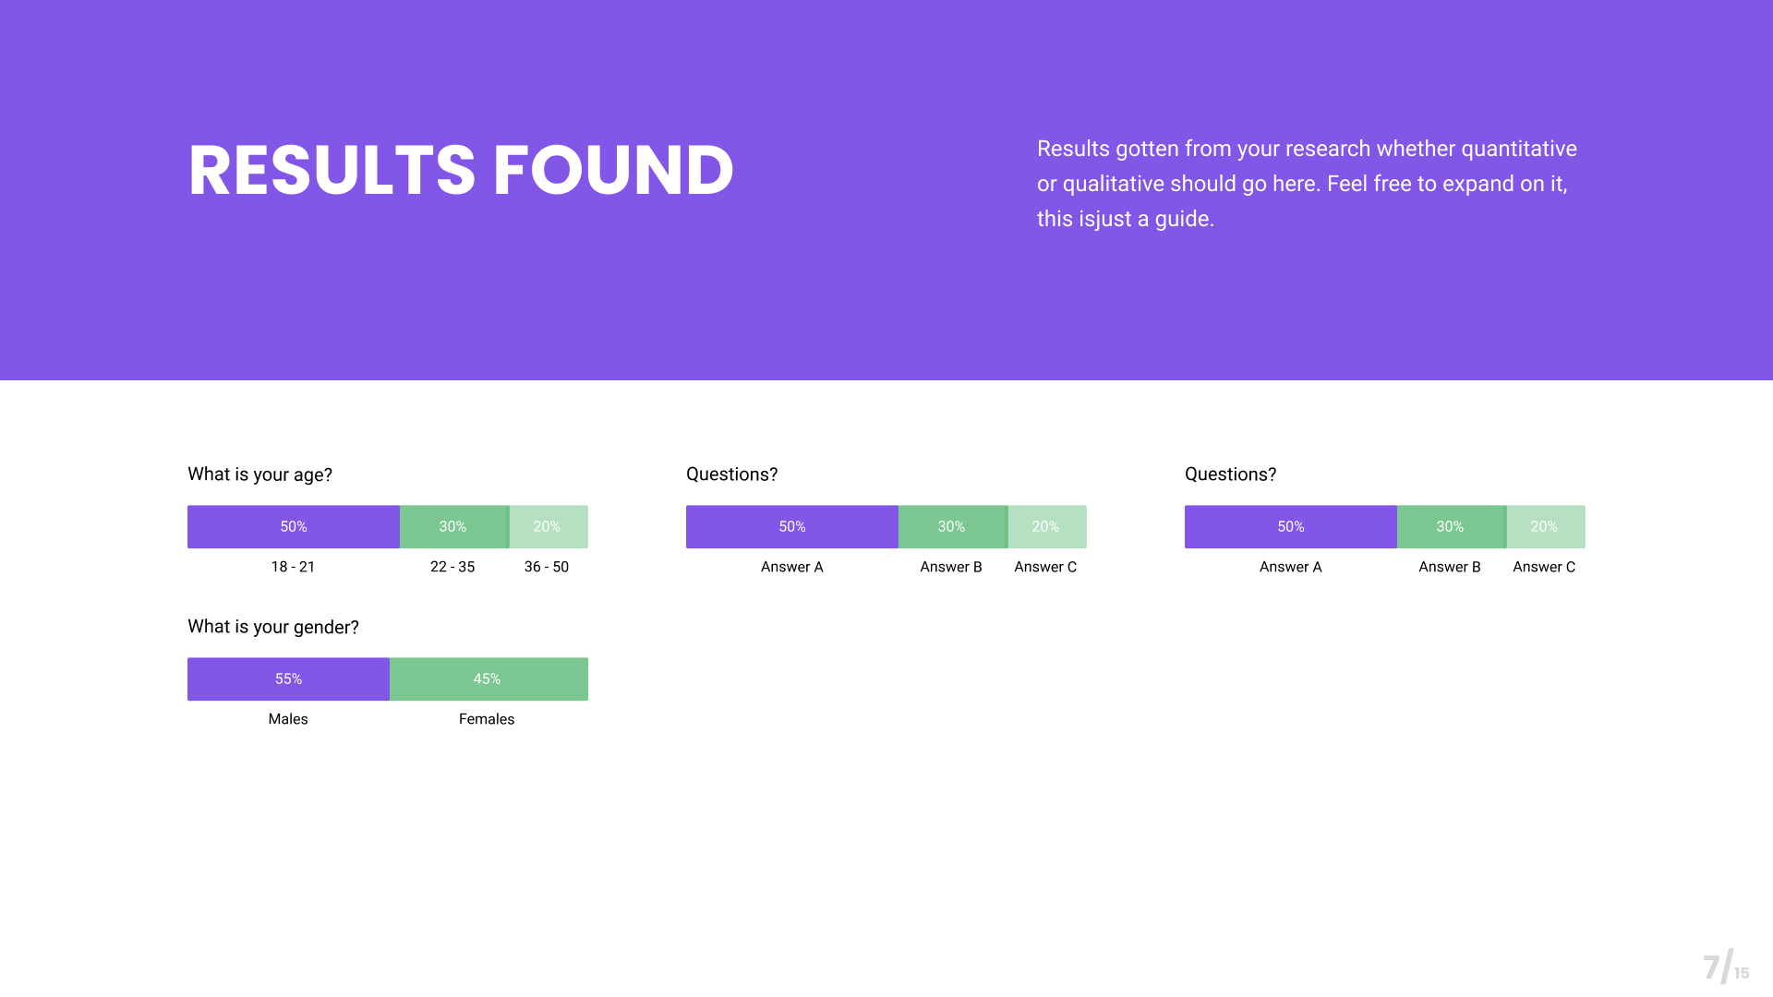Select the 20% bar for ages 36 - 50

[x=548, y=527]
